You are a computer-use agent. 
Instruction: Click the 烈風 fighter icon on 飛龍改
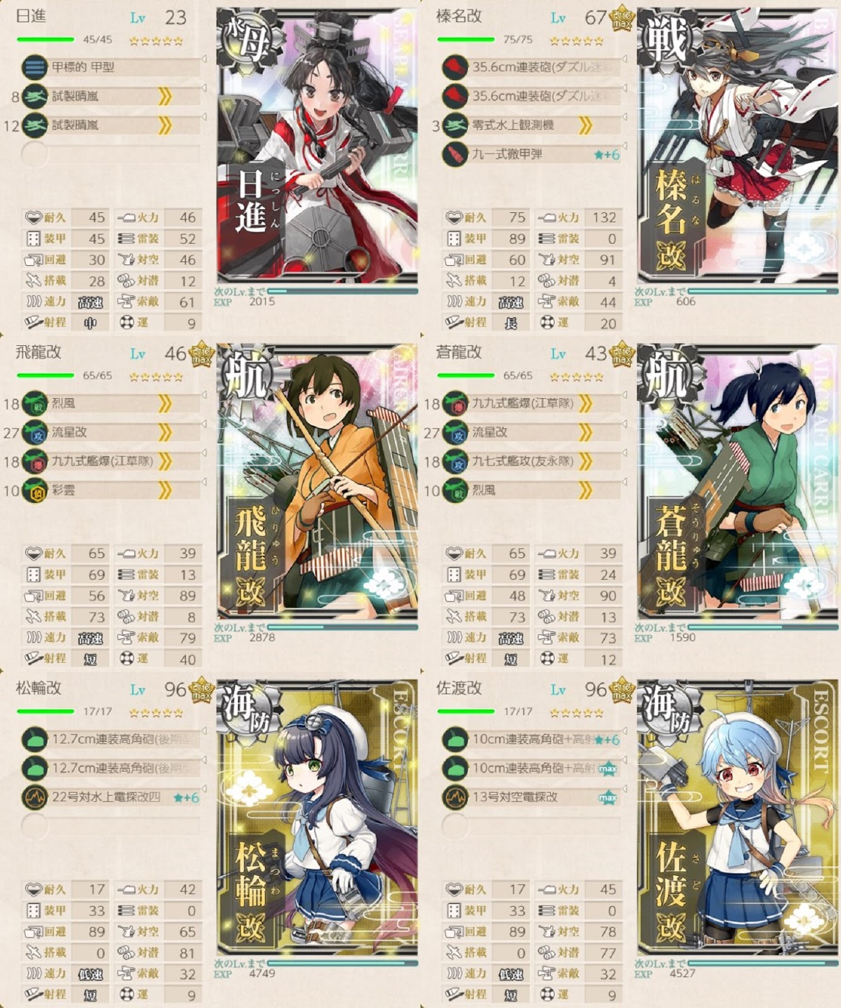pos(35,403)
